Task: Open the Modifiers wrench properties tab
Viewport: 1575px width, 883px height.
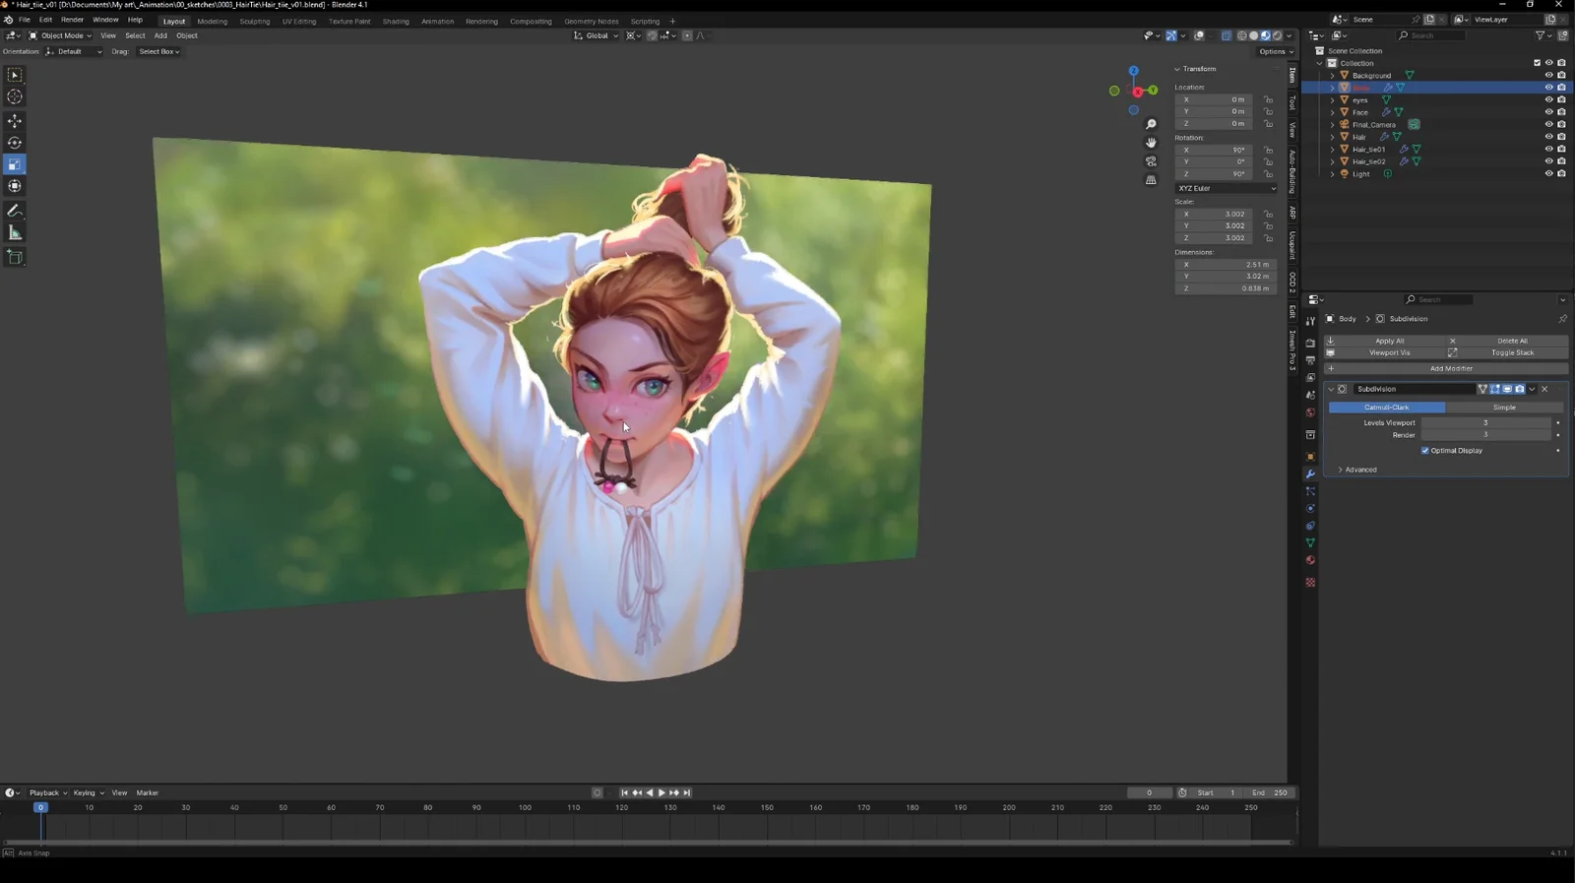Action: point(1310,474)
